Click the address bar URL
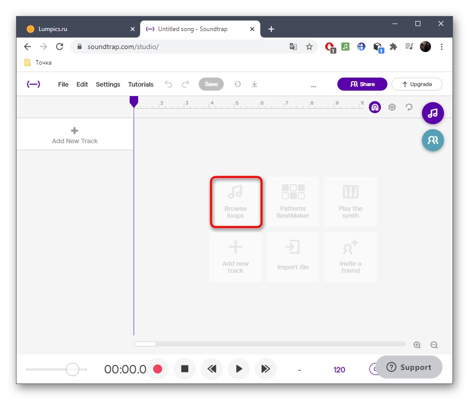This screenshot has height=400, width=469. 123,47
